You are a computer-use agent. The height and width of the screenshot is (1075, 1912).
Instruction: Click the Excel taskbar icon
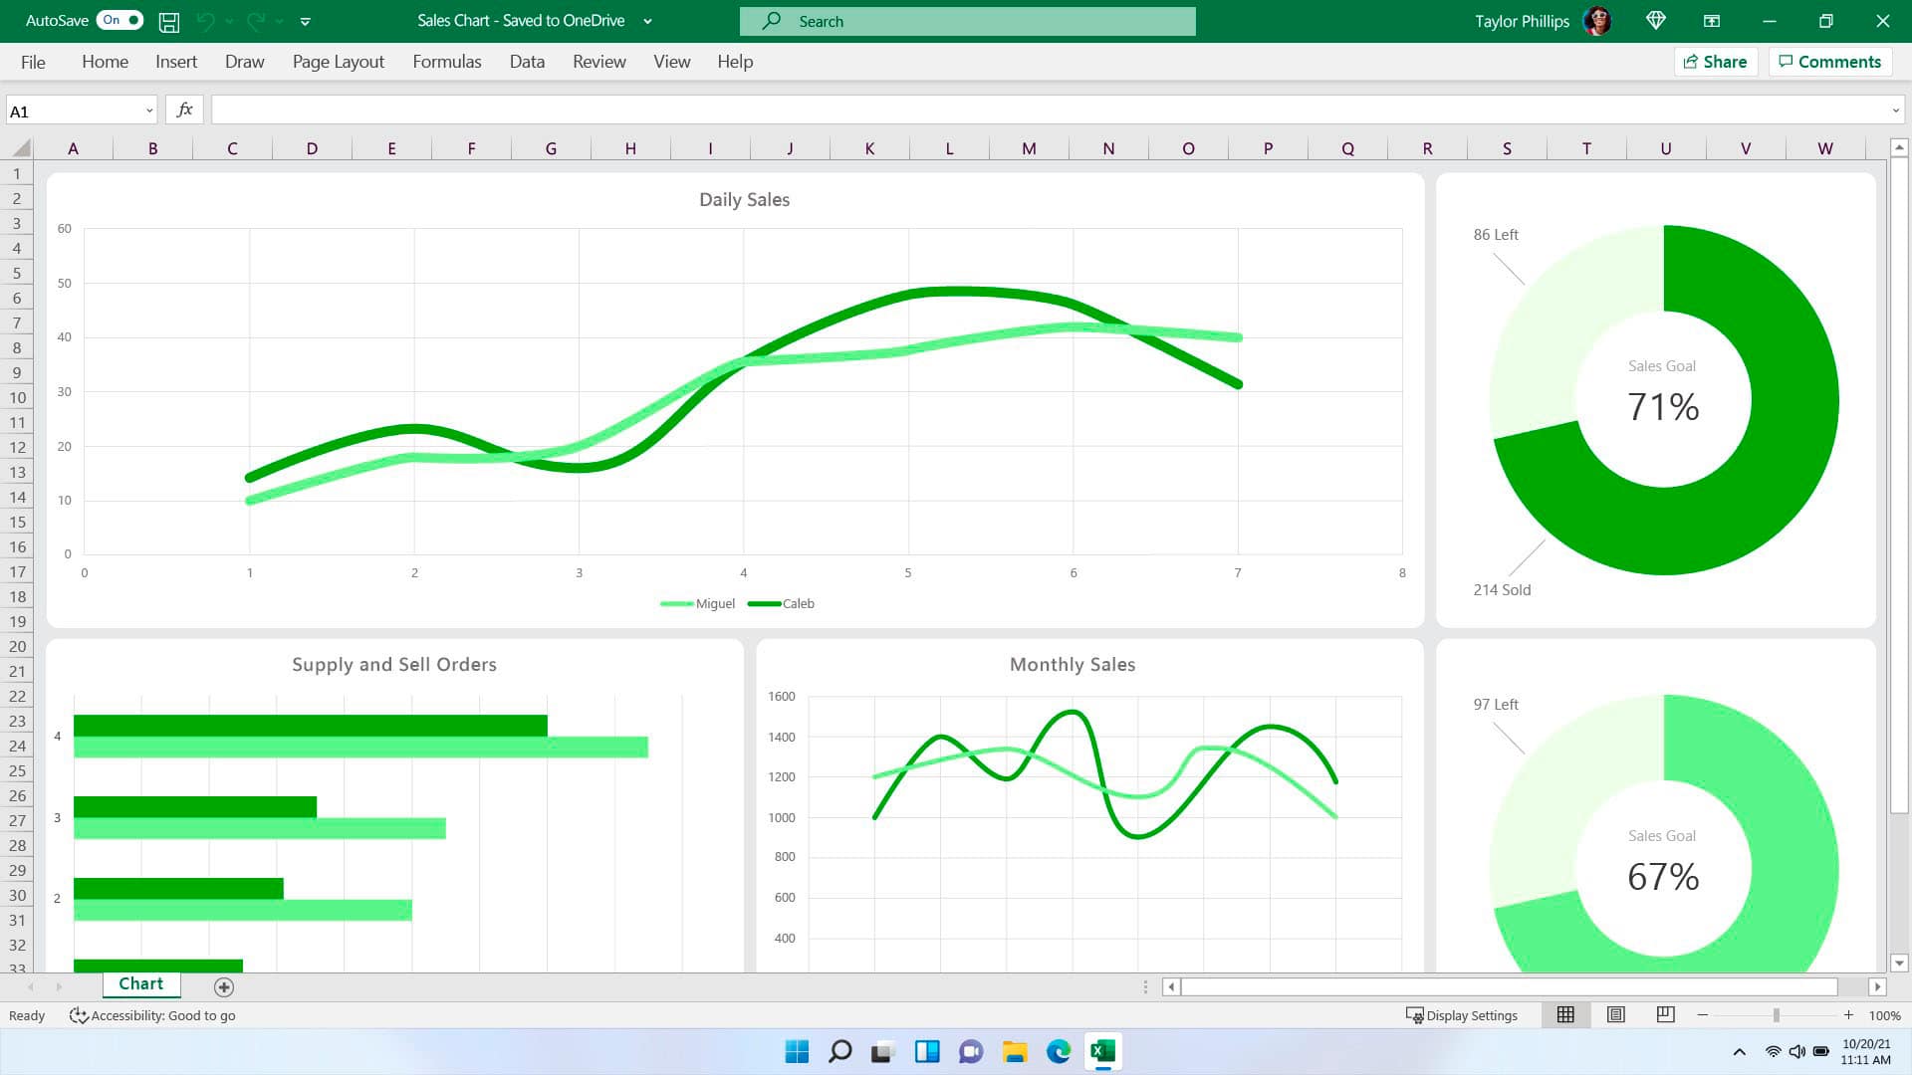coord(1101,1050)
